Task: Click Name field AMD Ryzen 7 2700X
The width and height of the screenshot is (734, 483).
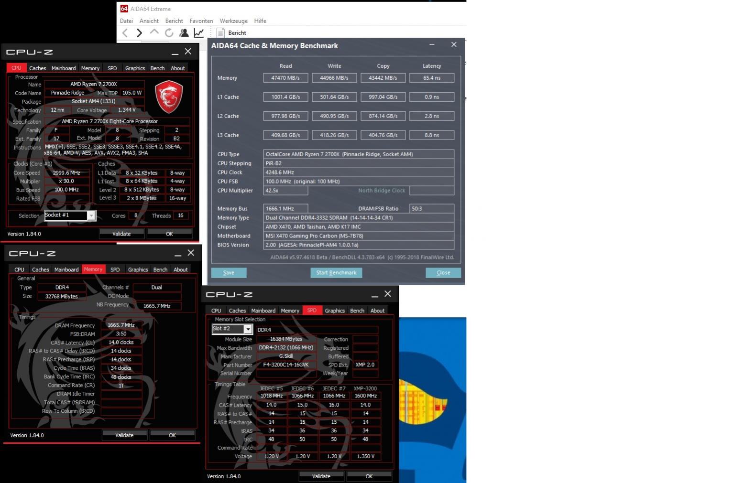Action: [x=94, y=84]
